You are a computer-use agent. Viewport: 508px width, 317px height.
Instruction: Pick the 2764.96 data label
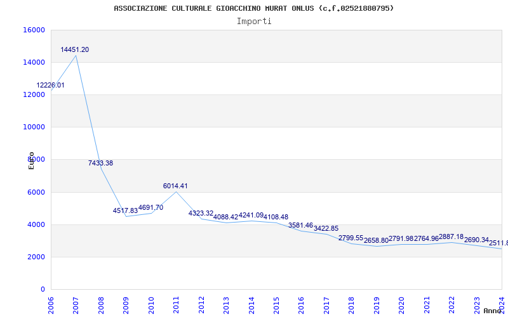tap(426, 239)
